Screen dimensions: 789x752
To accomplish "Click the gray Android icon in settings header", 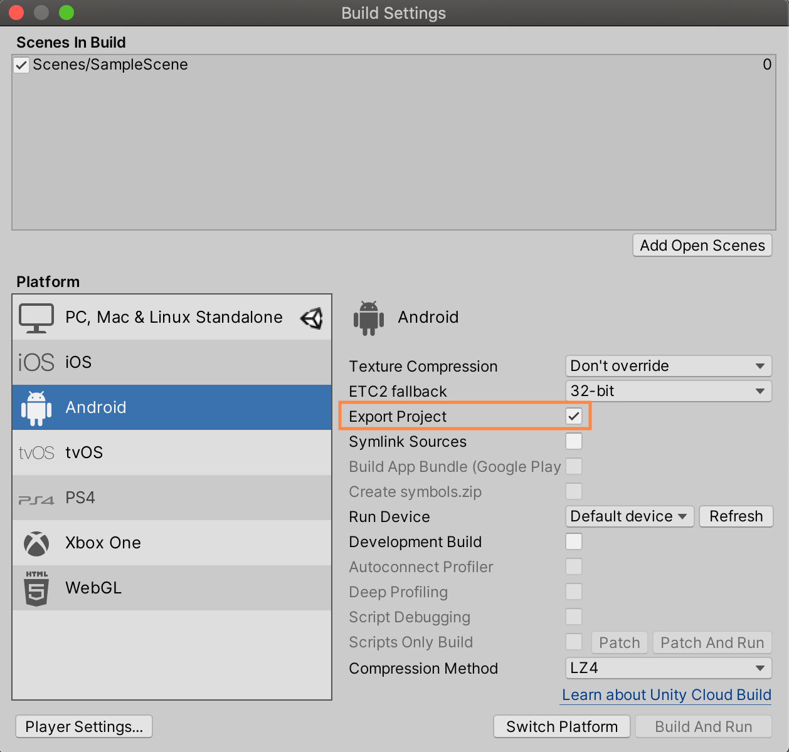I will point(369,318).
